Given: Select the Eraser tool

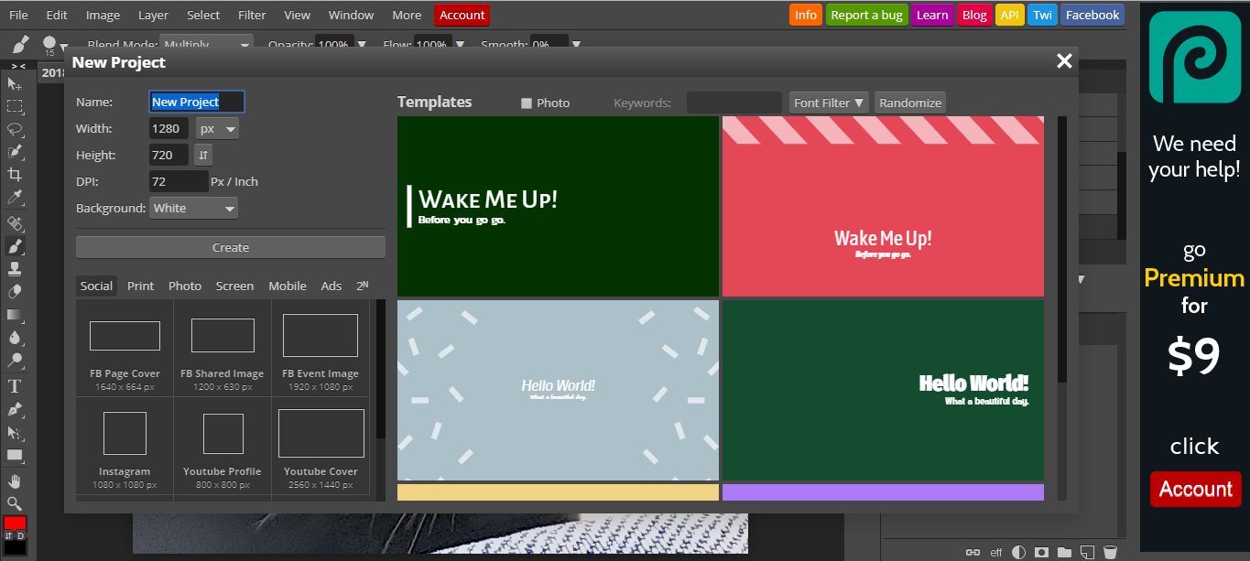Looking at the screenshot, I should click(x=15, y=291).
